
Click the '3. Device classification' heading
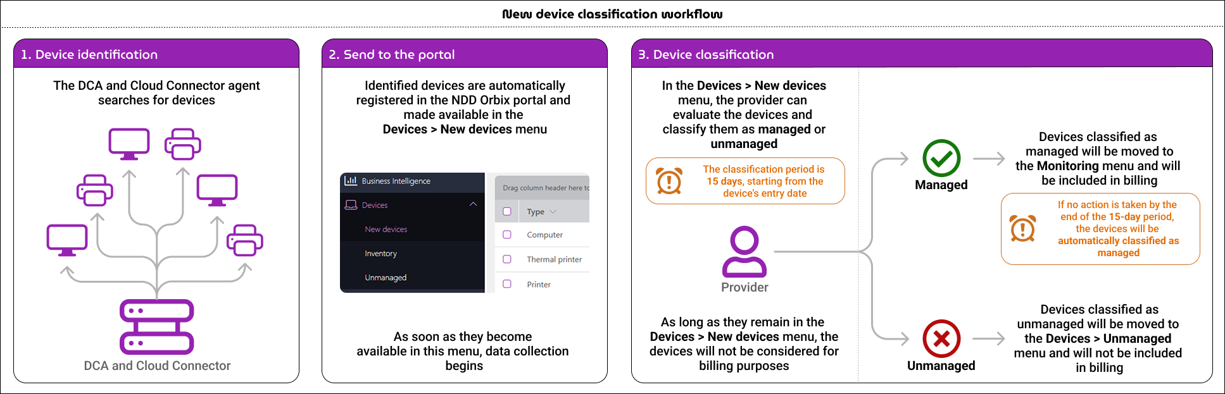706,54
